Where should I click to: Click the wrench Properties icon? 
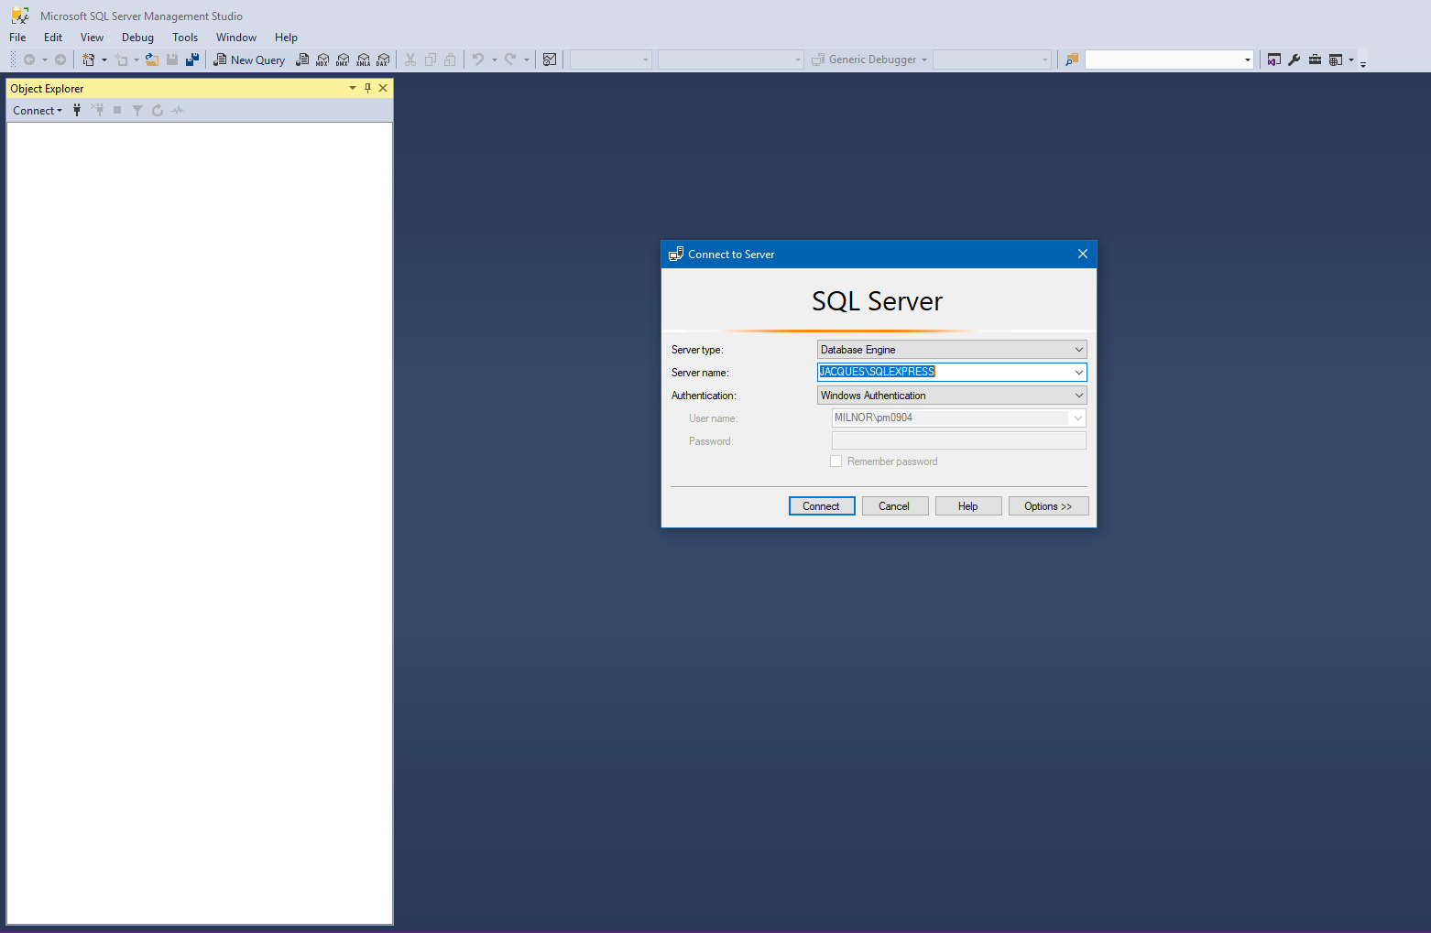pyautogui.click(x=1294, y=60)
